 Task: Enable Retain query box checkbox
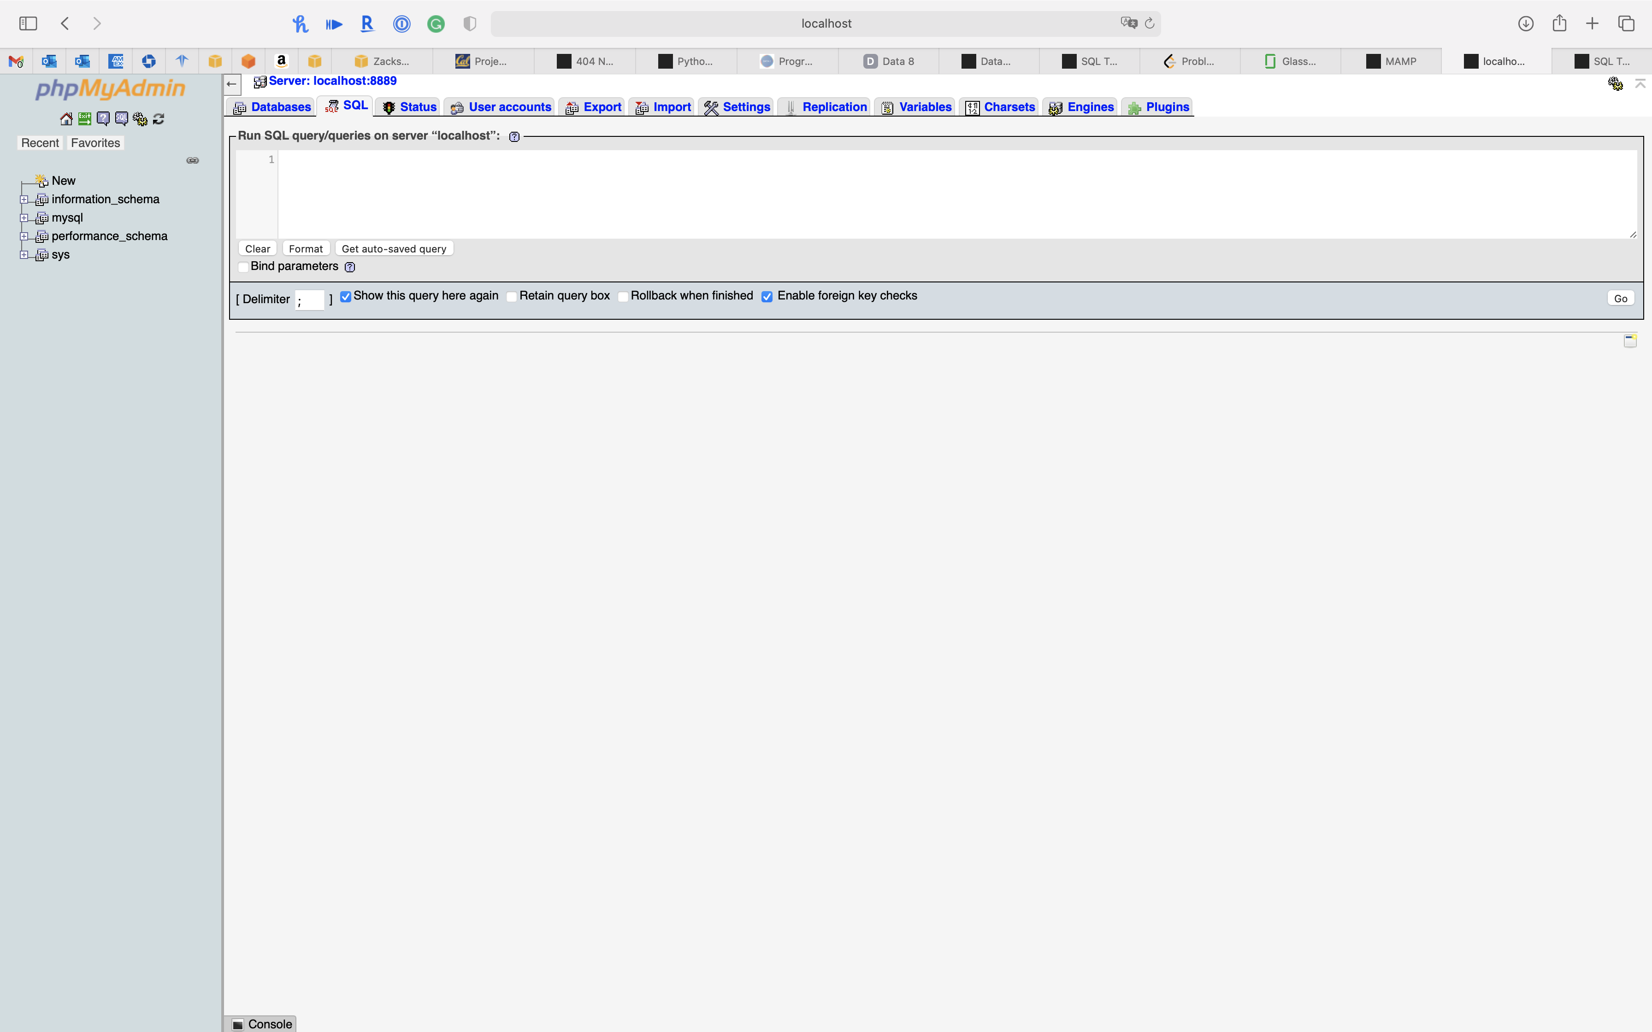tap(511, 296)
